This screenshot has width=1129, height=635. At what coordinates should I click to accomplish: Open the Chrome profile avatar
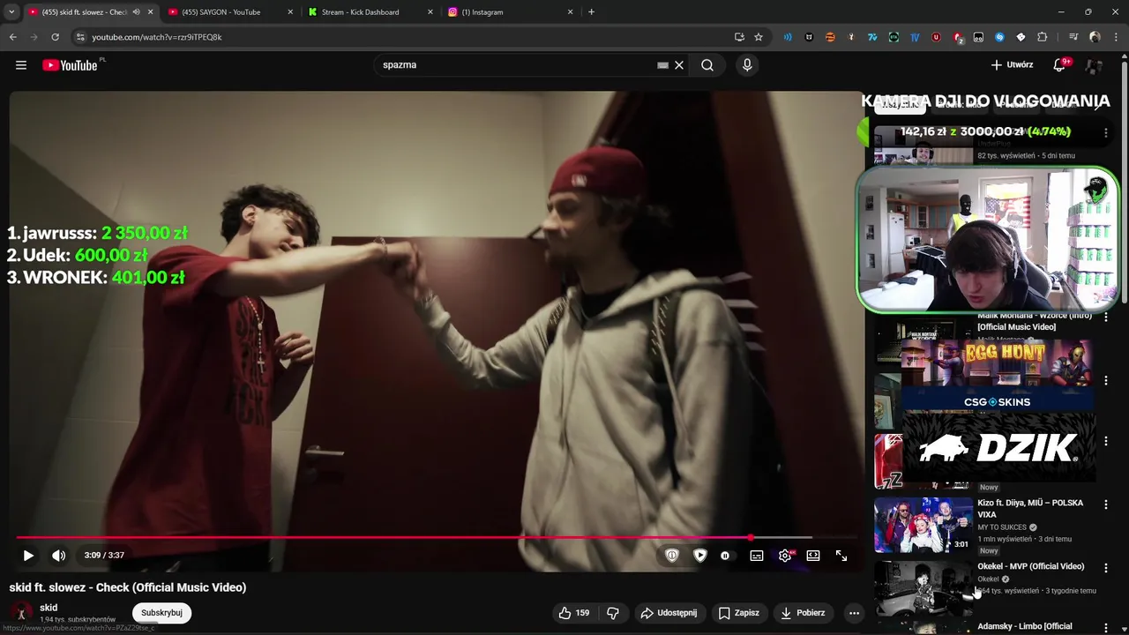pyautogui.click(x=1095, y=37)
